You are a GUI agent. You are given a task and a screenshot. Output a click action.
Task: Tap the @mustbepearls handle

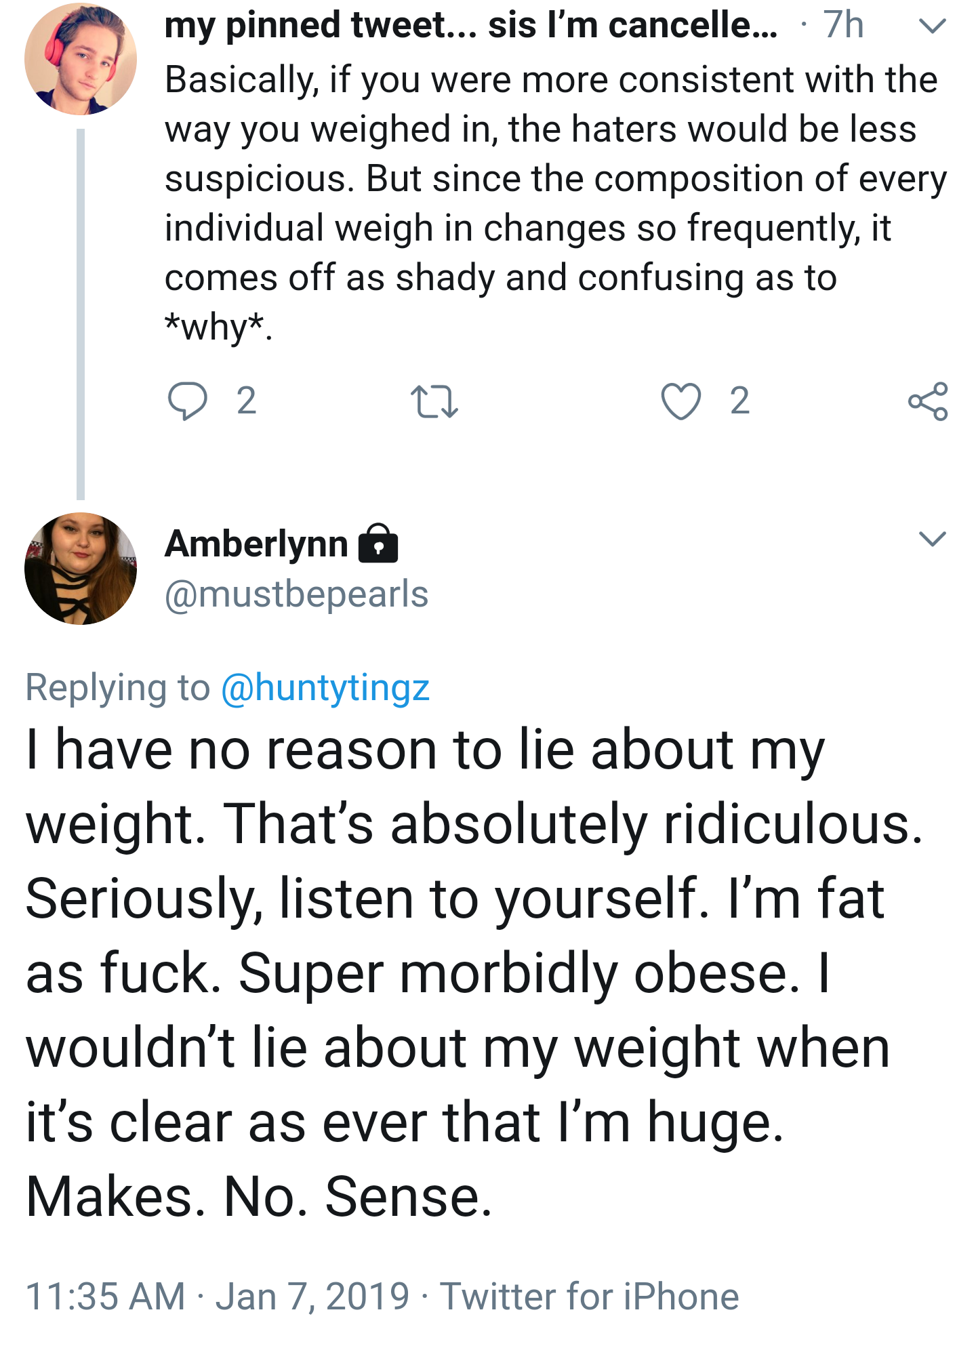coord(296,594)
